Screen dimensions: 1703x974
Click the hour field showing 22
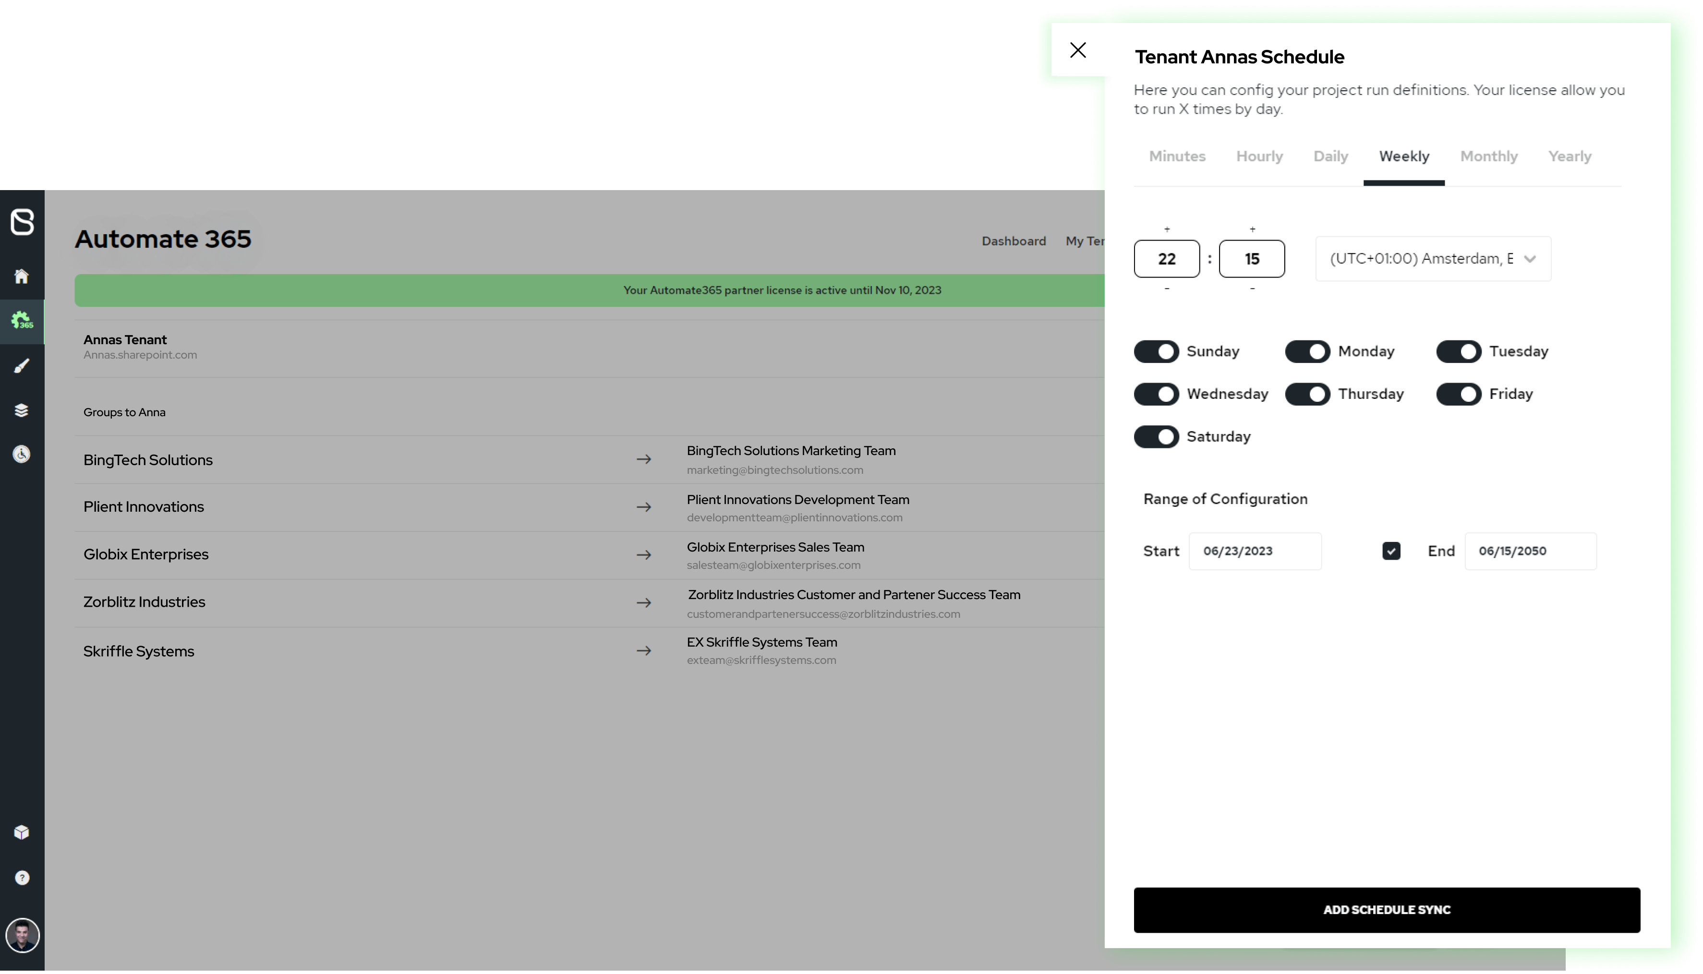point(1168,259)
